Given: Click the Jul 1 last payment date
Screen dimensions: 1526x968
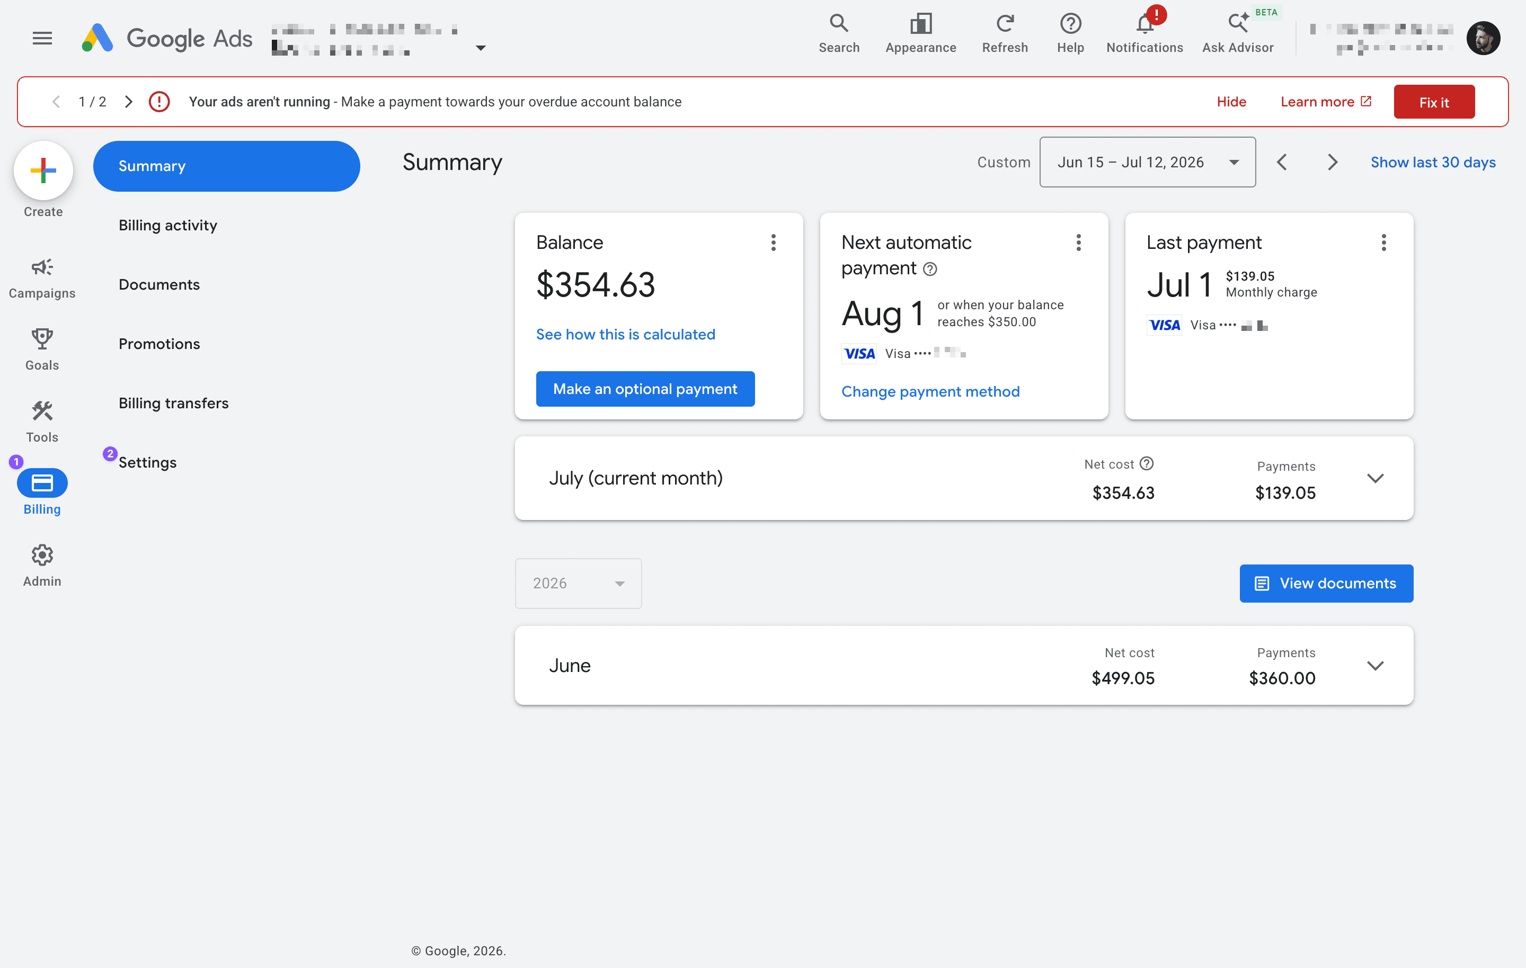Looking at the screenshot, I should coord(1179,285).
